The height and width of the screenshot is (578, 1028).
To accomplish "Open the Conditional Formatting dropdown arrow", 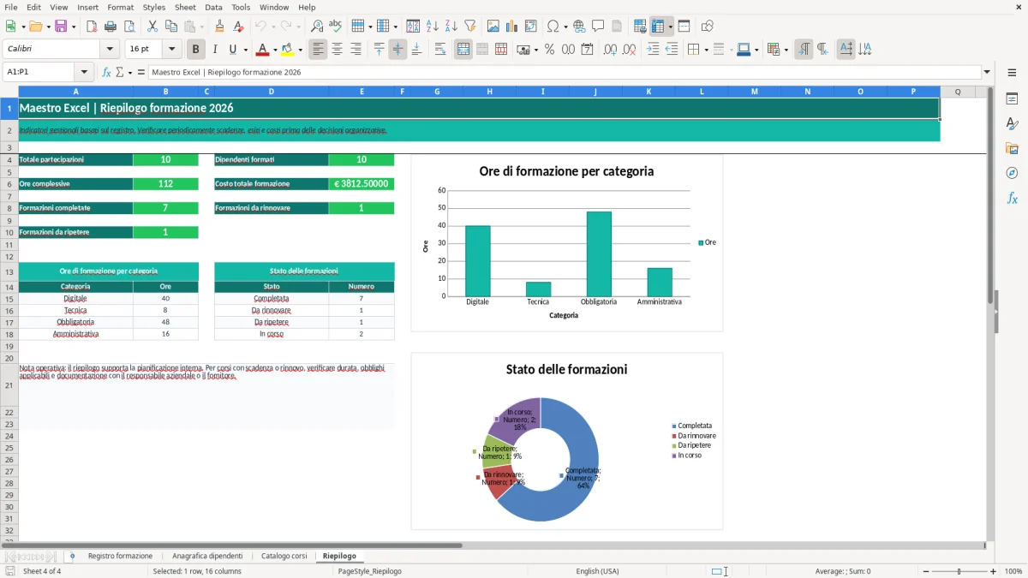I will click(x=786, y=50).
